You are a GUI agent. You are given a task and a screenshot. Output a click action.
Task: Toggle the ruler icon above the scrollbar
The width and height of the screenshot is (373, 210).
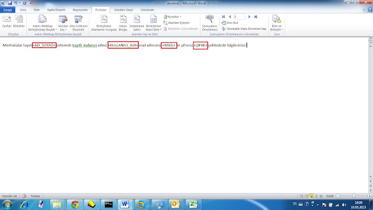coord(371,41)
